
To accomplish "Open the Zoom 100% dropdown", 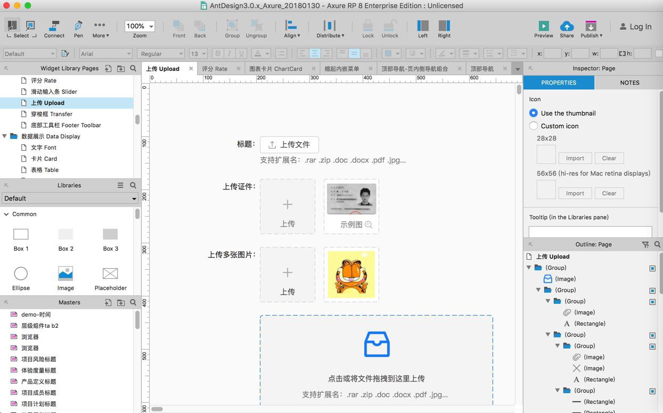I will [140, 26].
